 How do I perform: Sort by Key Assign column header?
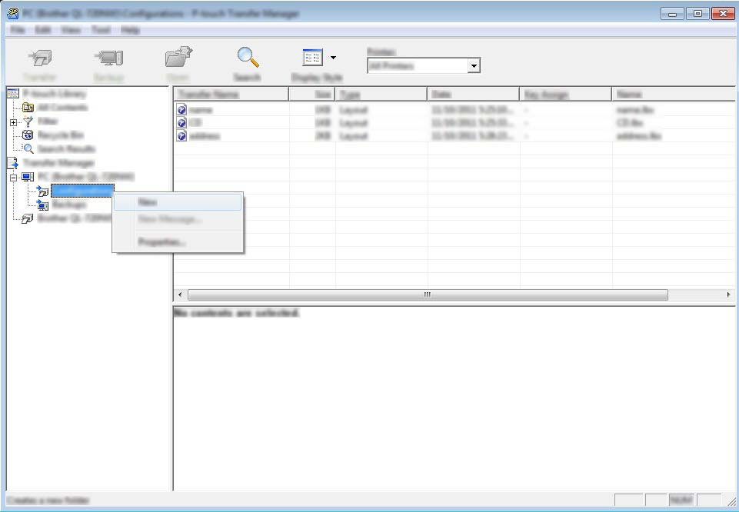coord(566,95)
